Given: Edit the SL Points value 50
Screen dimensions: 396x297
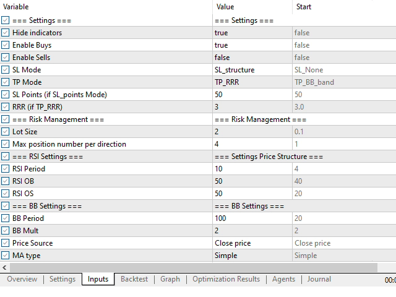Looking at the screenshot, I should point(252,95).
